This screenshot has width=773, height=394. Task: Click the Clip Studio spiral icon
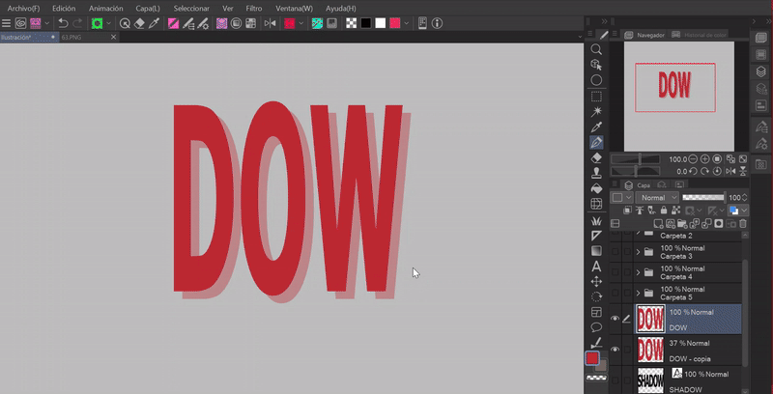(20, 23)
